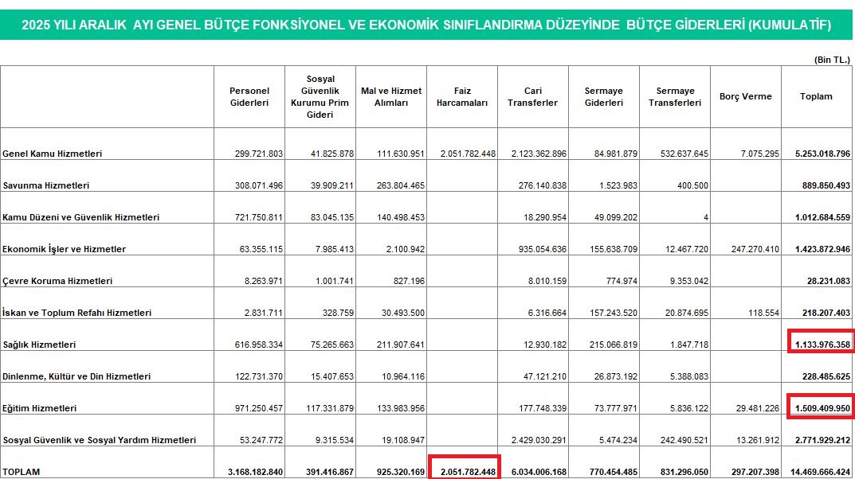Click cell value 308.071.496
The width and height of the screenshot is (855, 479).
tap(259, 185)
